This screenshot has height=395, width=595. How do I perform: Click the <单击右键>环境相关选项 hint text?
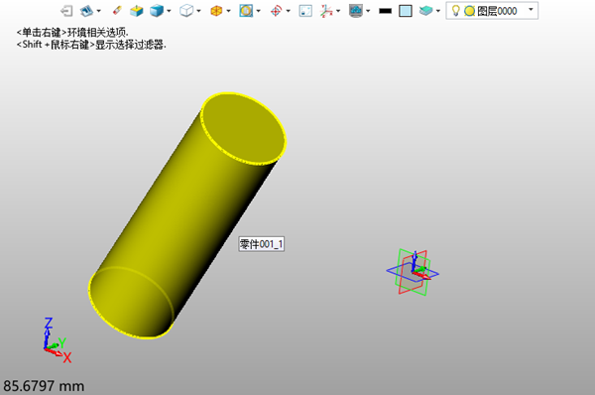click(72, 32)
